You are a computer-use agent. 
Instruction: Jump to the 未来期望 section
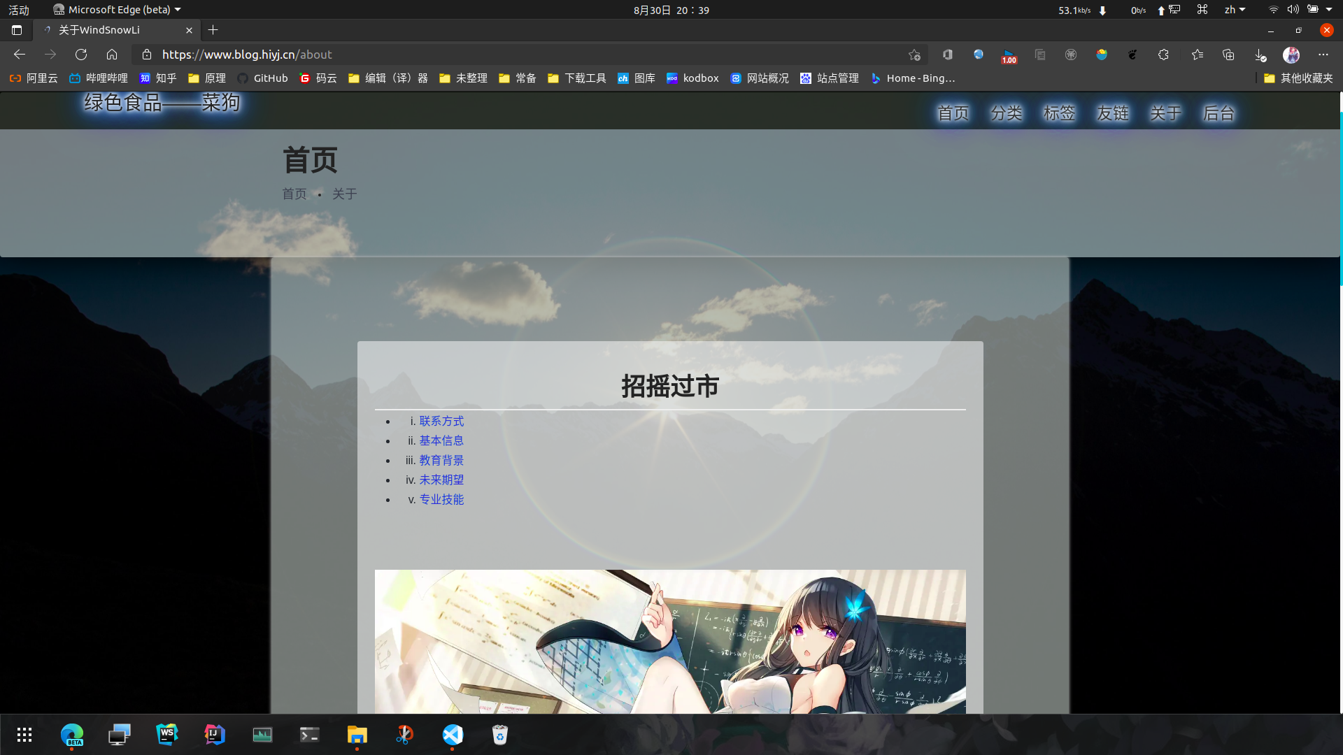tap(441, 480)
